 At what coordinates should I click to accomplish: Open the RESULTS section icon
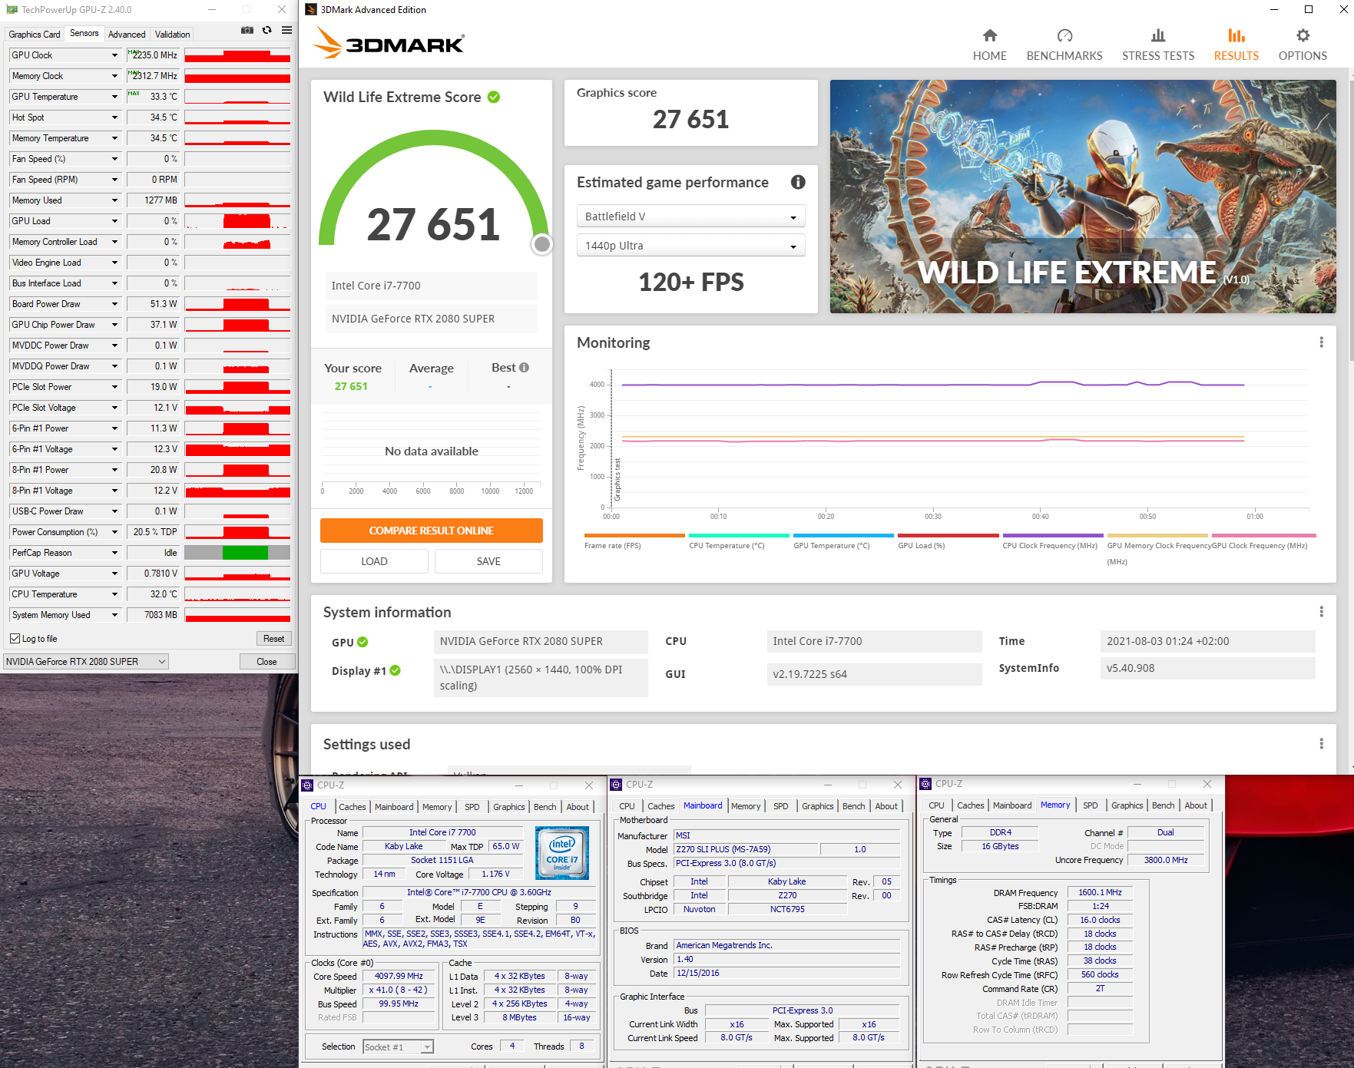pyautogui.click(x=1236, y=35)
